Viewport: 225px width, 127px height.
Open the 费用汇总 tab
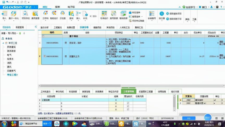pyautogui.click(x=139, y=27)
